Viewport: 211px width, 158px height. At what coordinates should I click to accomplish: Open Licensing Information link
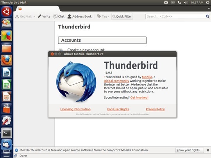point(75,109)
